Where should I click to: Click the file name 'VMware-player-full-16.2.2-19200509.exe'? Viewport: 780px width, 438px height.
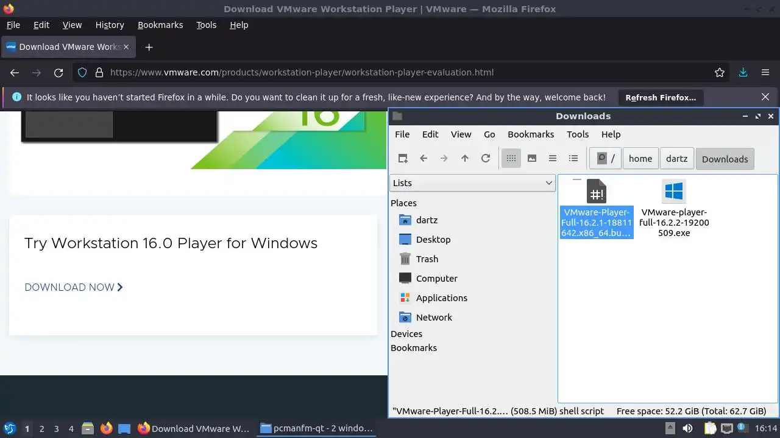tap(674, 223)
